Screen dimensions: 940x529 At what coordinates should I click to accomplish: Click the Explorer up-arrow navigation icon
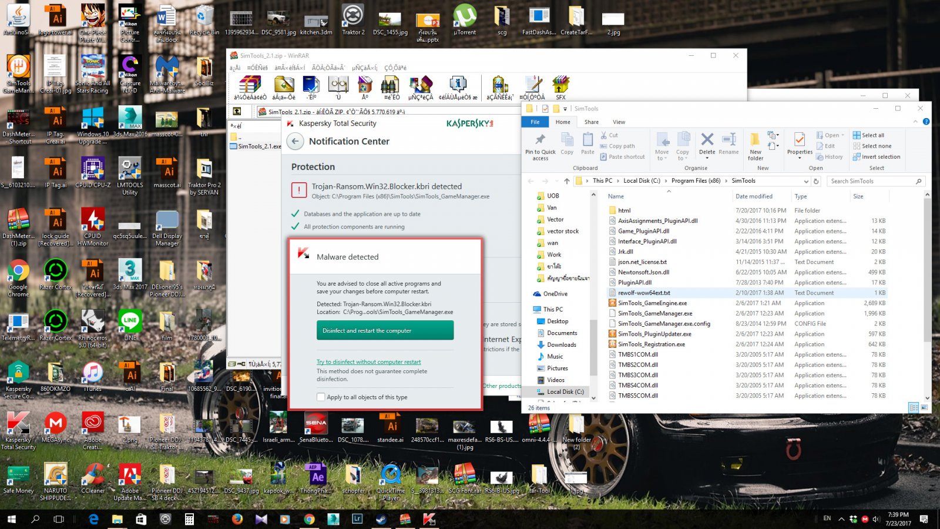[x=566, y=181]
